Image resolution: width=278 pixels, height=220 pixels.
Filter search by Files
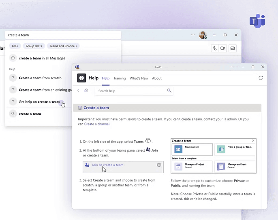pos(15,46)
